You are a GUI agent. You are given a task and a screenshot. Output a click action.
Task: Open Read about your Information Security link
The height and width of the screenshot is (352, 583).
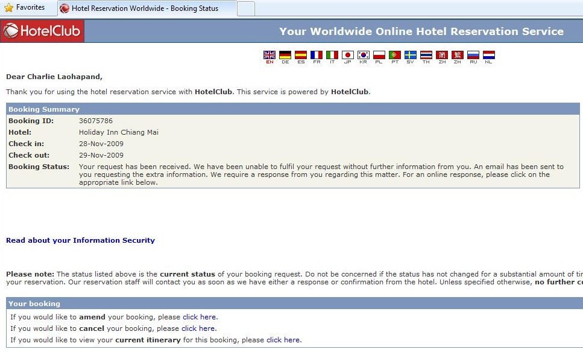80,240
